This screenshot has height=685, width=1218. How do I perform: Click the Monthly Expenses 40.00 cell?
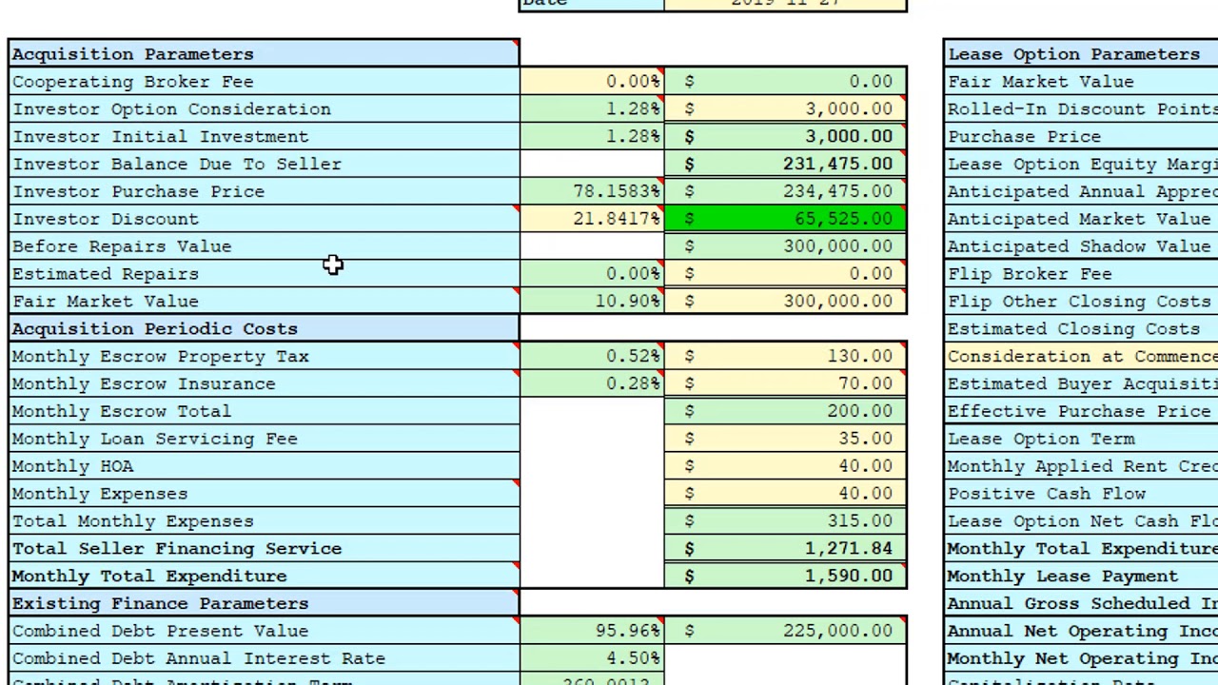pos(786,494)
